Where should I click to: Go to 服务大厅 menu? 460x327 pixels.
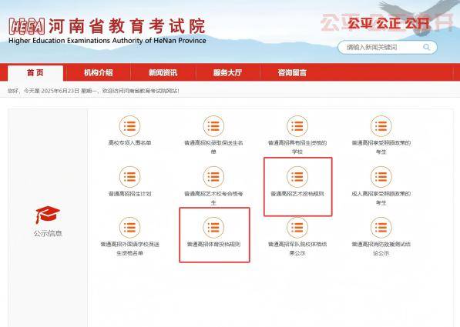click(227, 72)
